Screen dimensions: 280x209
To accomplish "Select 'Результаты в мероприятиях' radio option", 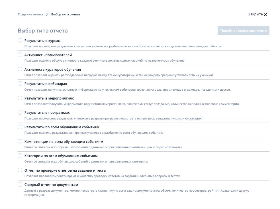I will point(20,98).
